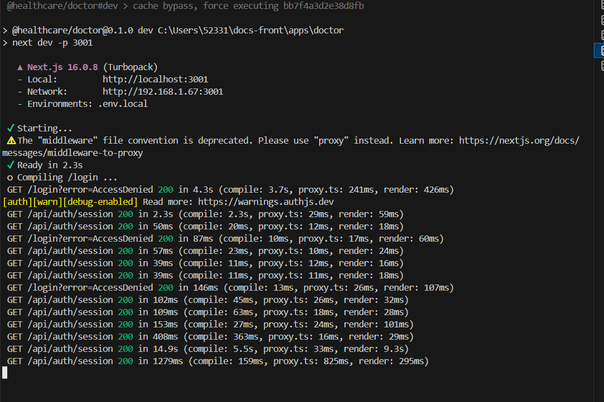This screenshot has width=604, height=402.
Task: Select the third terminal tab icon
Action: 602,36
